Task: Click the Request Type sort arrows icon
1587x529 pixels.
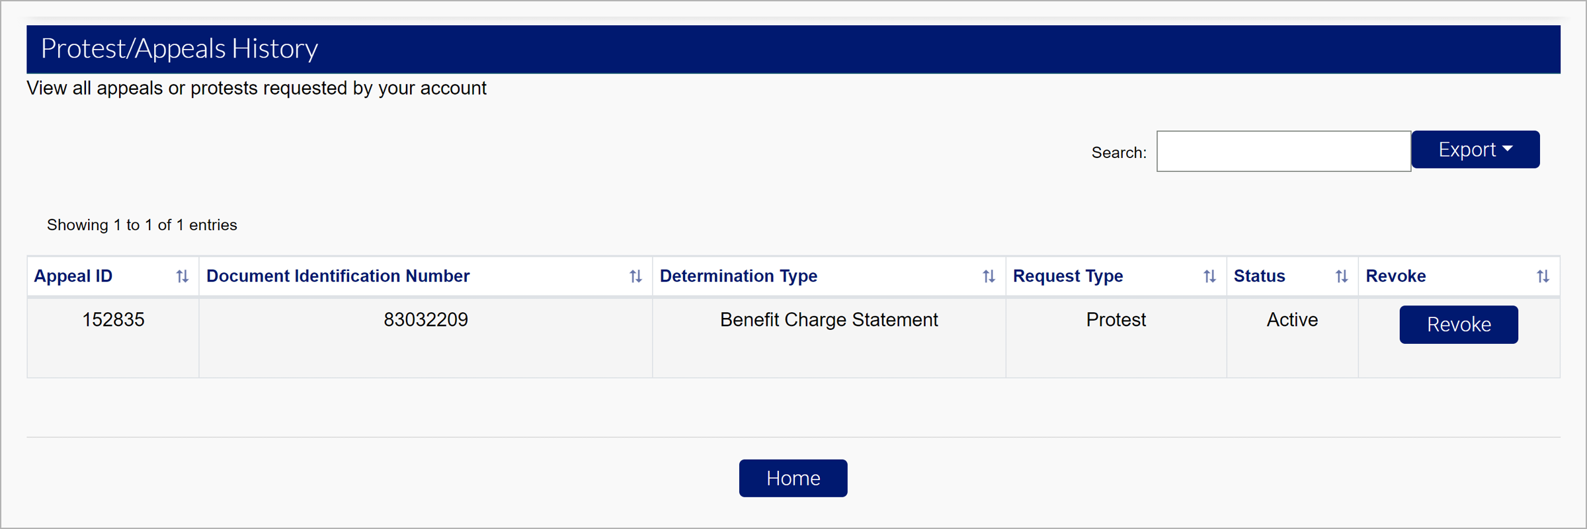Action: tap(1209, 276)
